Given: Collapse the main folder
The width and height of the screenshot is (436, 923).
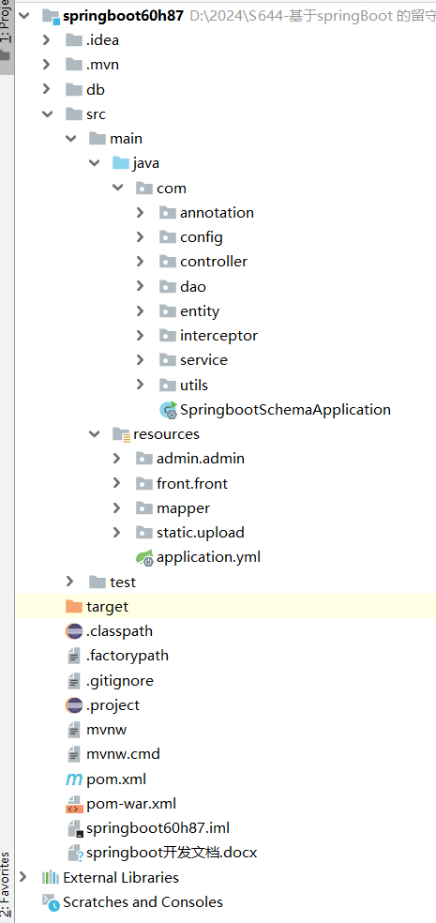Looking at the screenshot, I should pyautogui.click(x=70, y=139).
